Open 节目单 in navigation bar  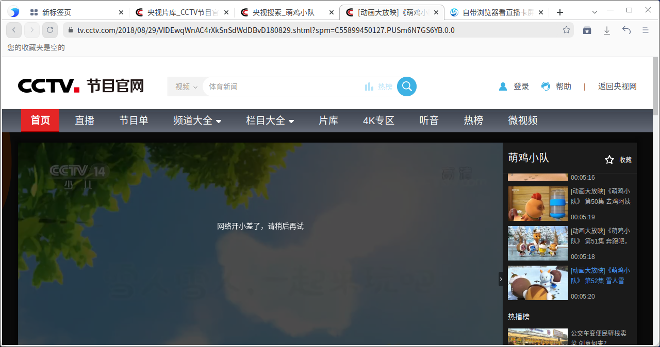tap(134, 120)
